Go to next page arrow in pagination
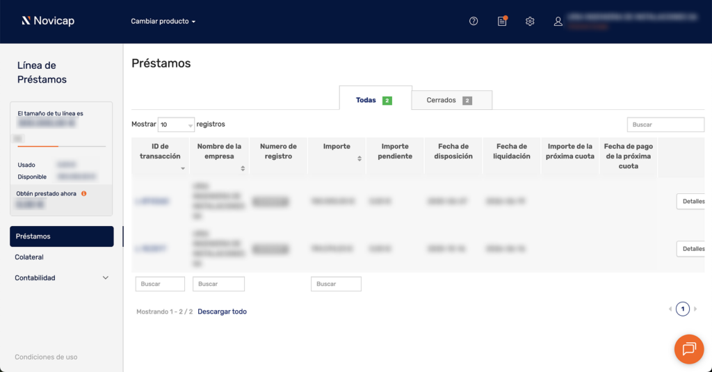 (695, 309)
